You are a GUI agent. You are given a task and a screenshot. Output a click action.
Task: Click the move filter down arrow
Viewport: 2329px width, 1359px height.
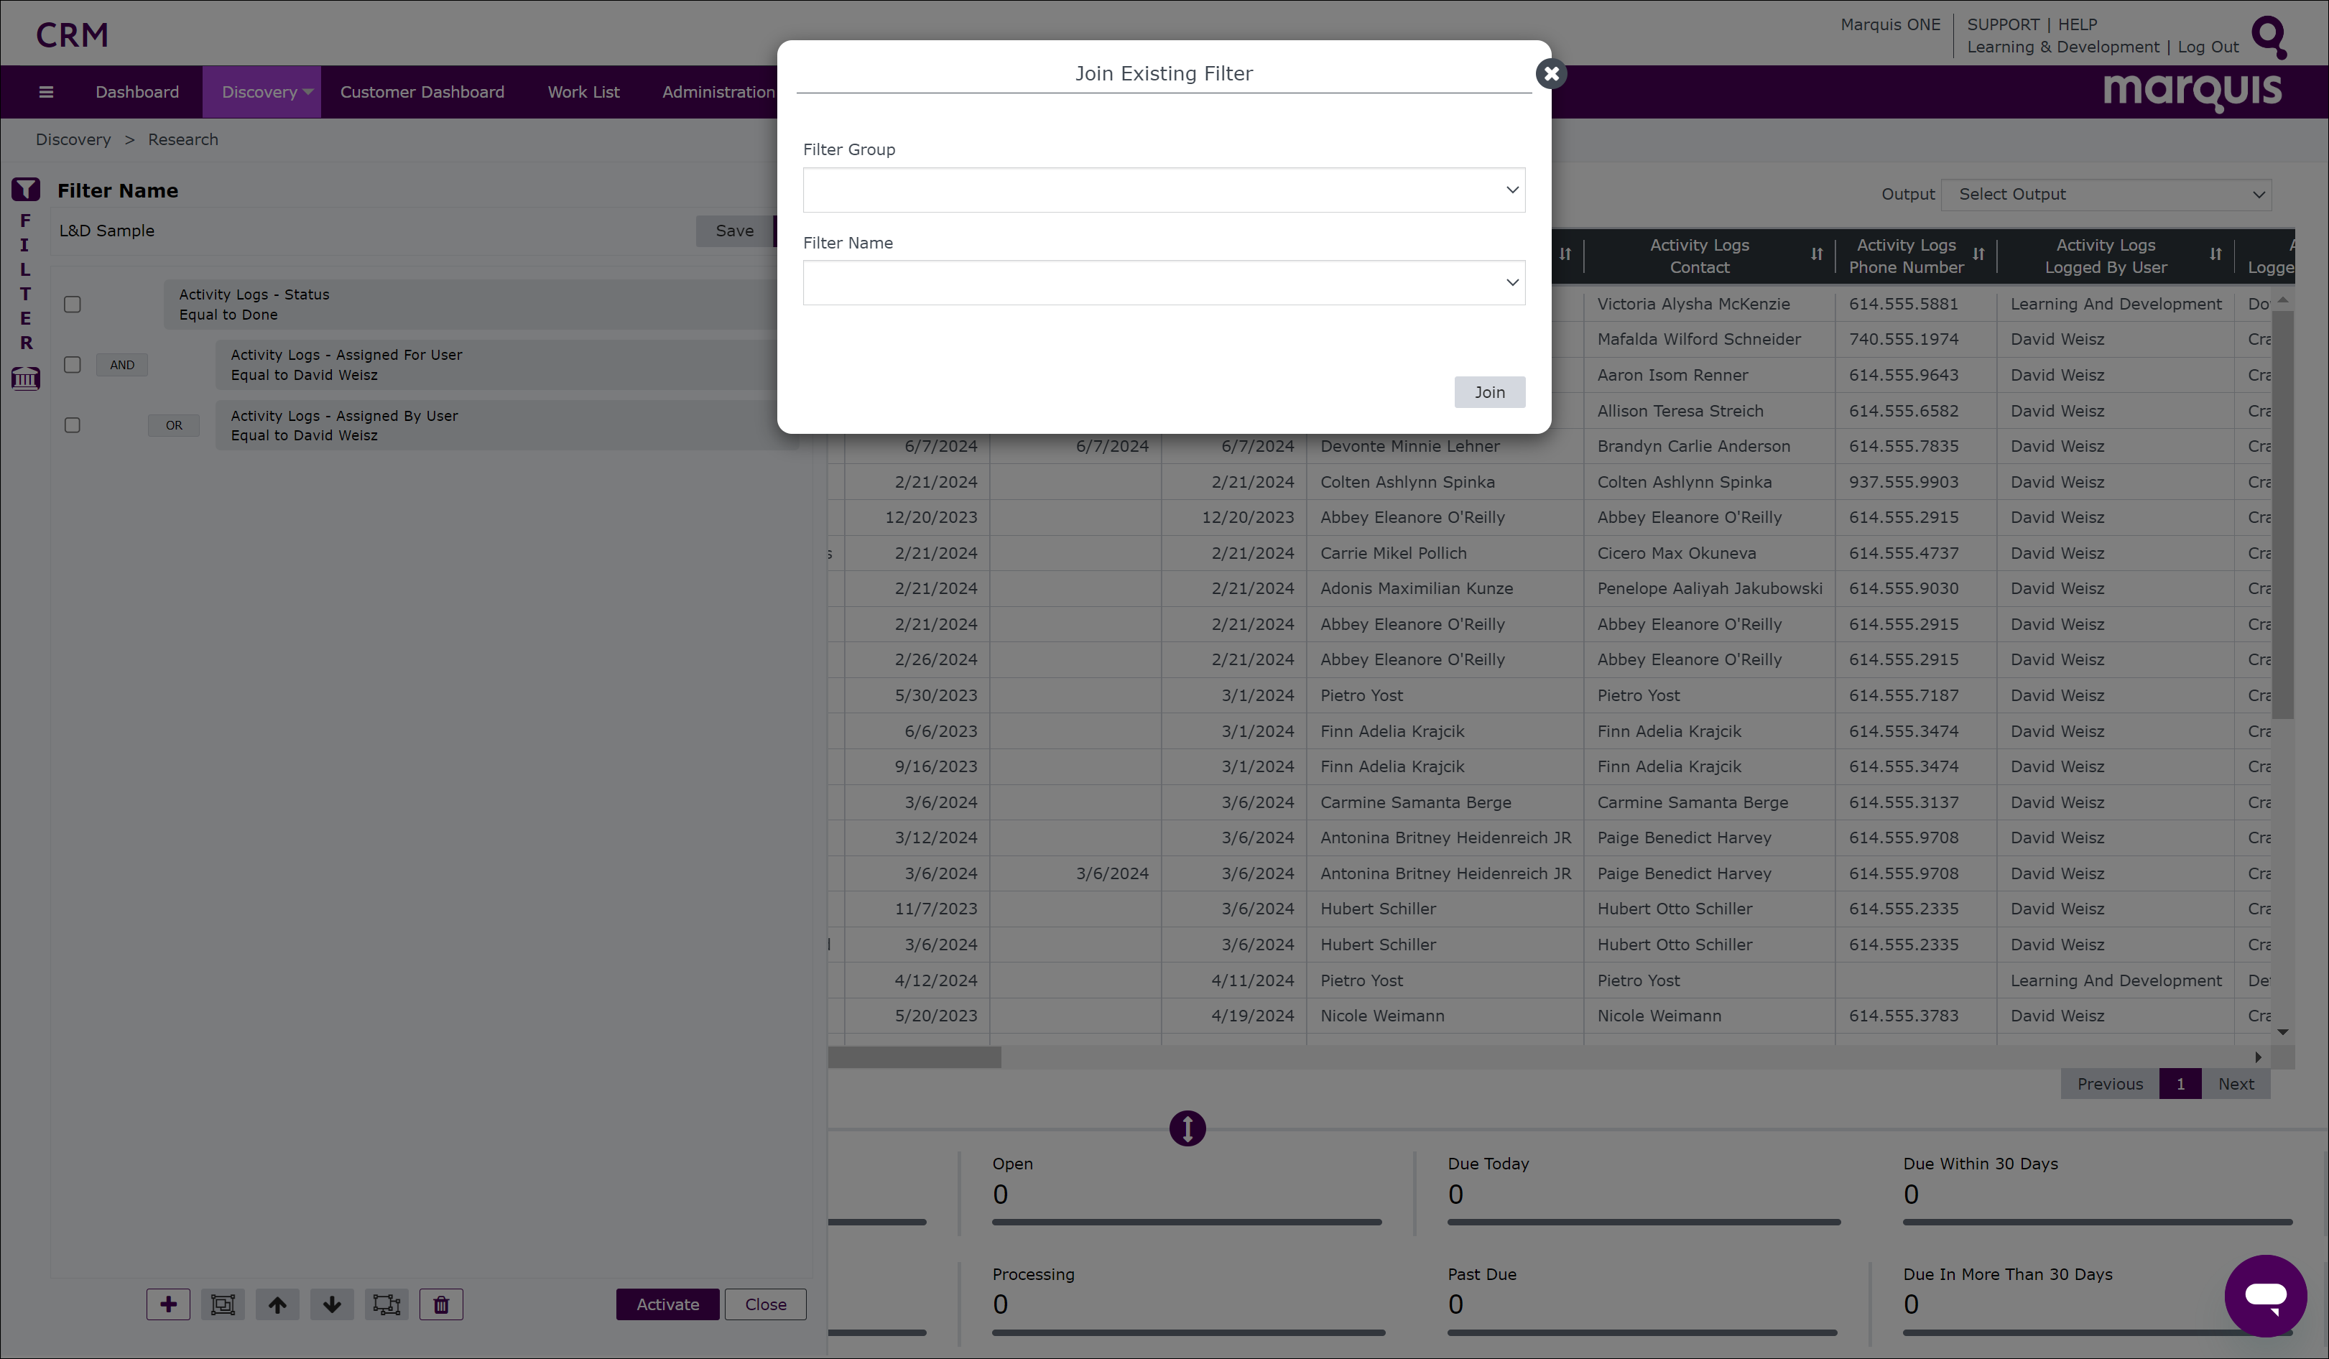[332, 1304]
